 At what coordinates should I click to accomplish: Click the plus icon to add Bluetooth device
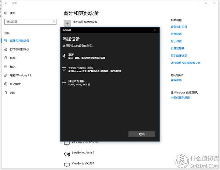[67, 23]
